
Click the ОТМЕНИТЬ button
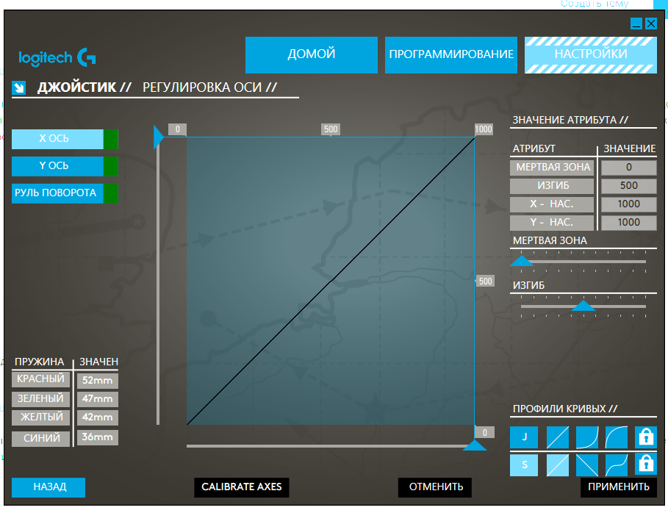(435, 487)
